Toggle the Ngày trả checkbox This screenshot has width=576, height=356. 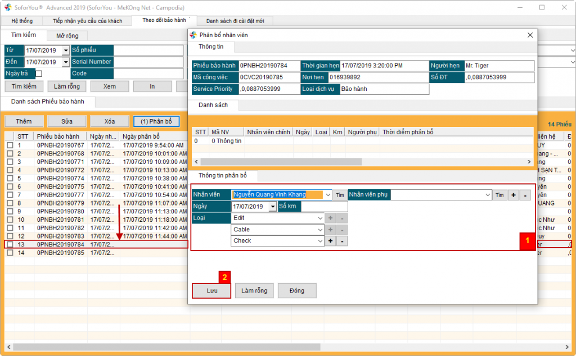click(x=39, y=74)
